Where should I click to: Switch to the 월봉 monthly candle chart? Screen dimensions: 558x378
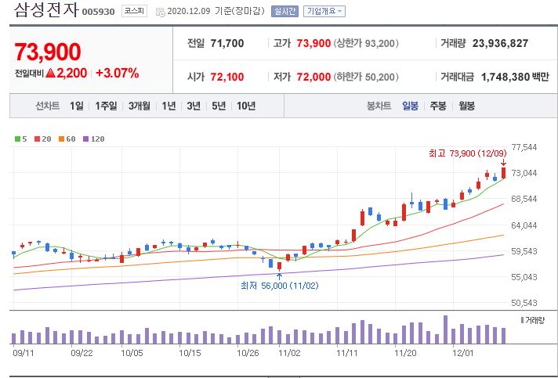466,106
